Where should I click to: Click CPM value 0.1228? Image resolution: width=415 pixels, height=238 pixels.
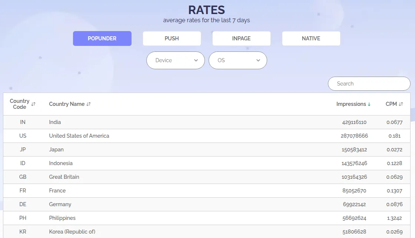(x=394, y=164)
